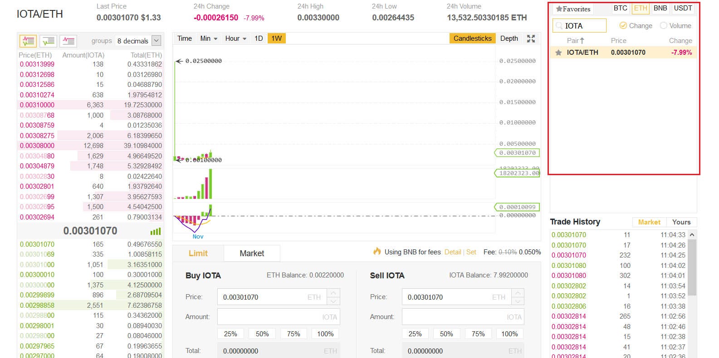Set Sell amount to 100%
The width and height of the screenshot is (719, 358).
coord(509,334)
